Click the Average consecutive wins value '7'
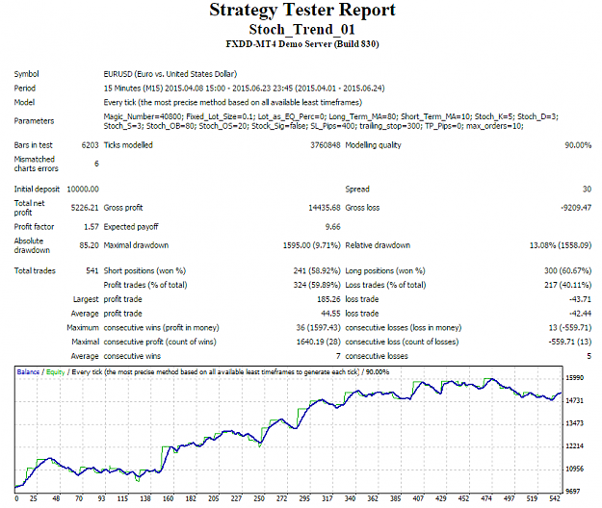The image size is (602, 508). point(338,356)
